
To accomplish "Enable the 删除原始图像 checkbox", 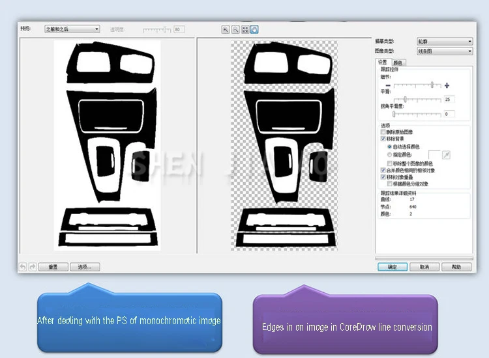I will tap(383, 132).
